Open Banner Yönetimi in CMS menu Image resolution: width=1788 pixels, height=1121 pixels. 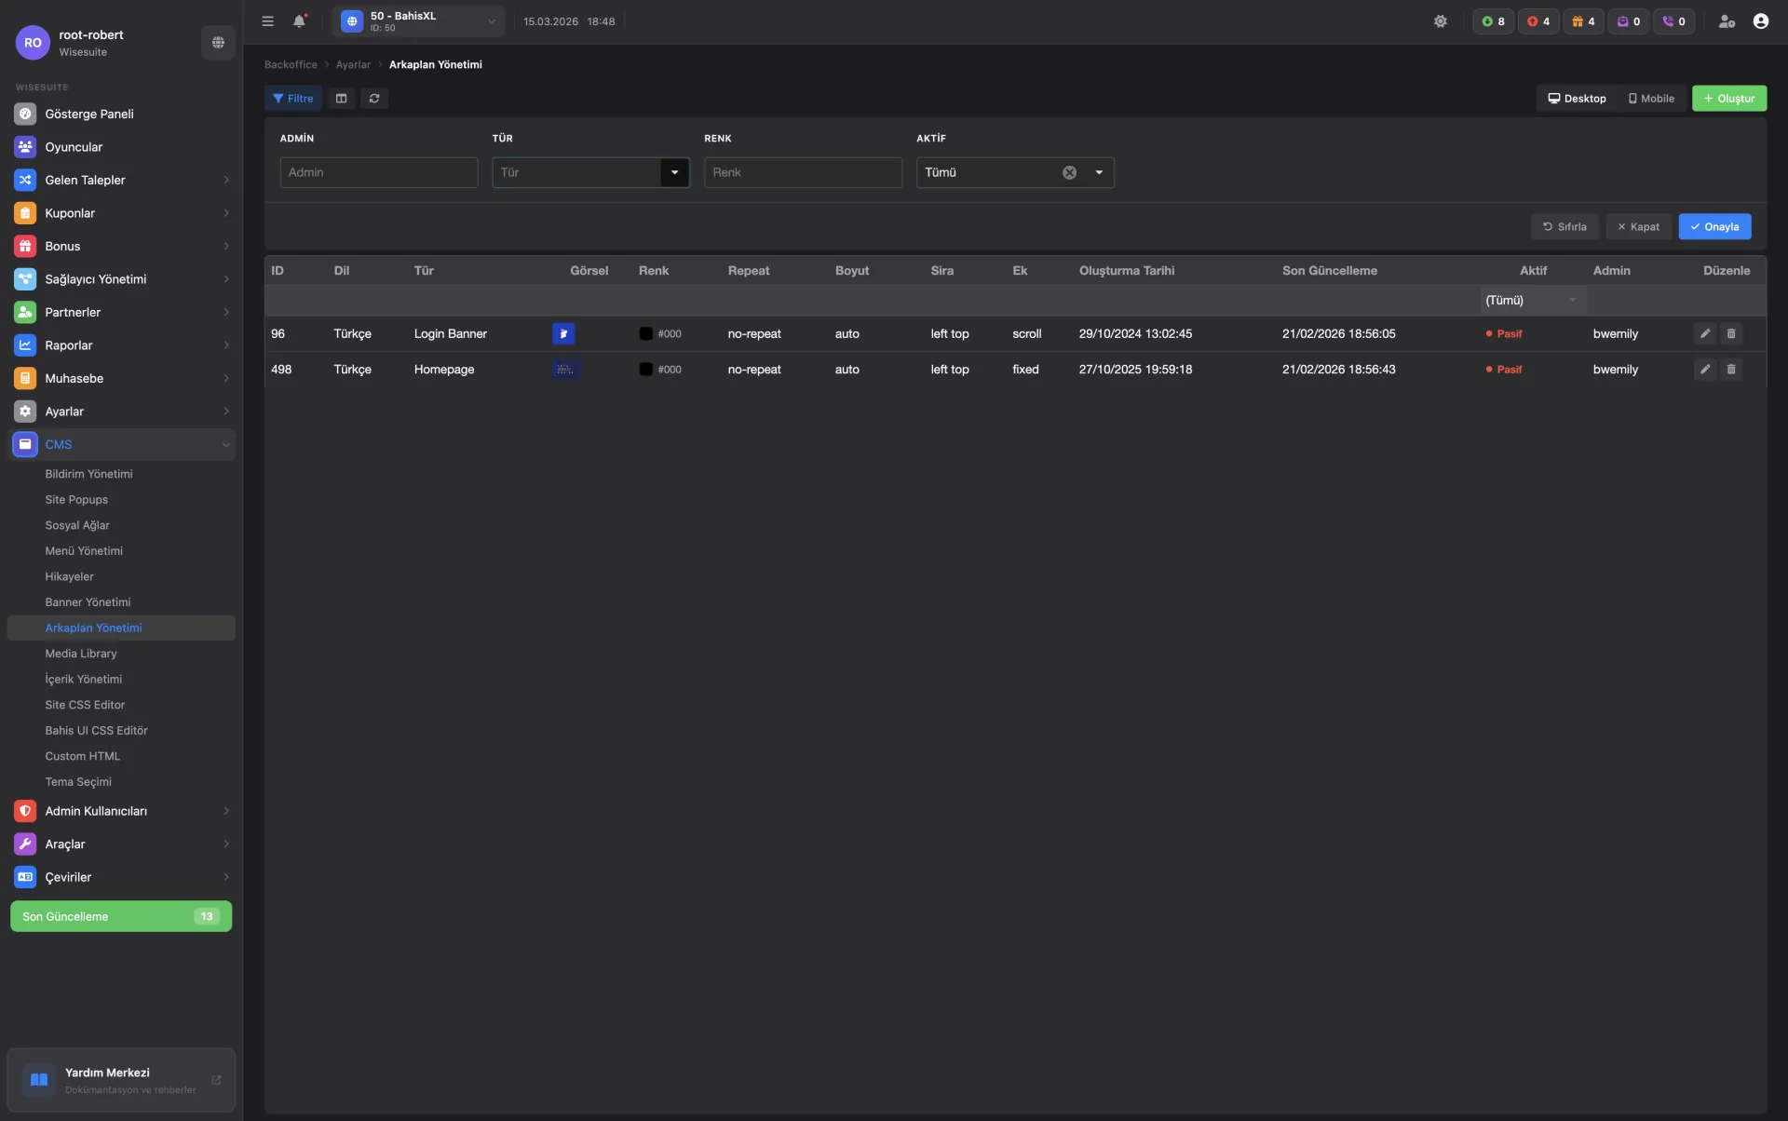point(88,602)
